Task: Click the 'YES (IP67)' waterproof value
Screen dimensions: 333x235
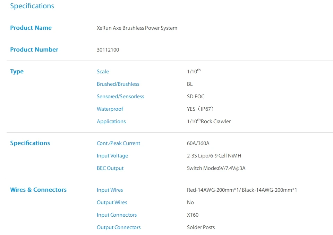Action: coord(200,109)
